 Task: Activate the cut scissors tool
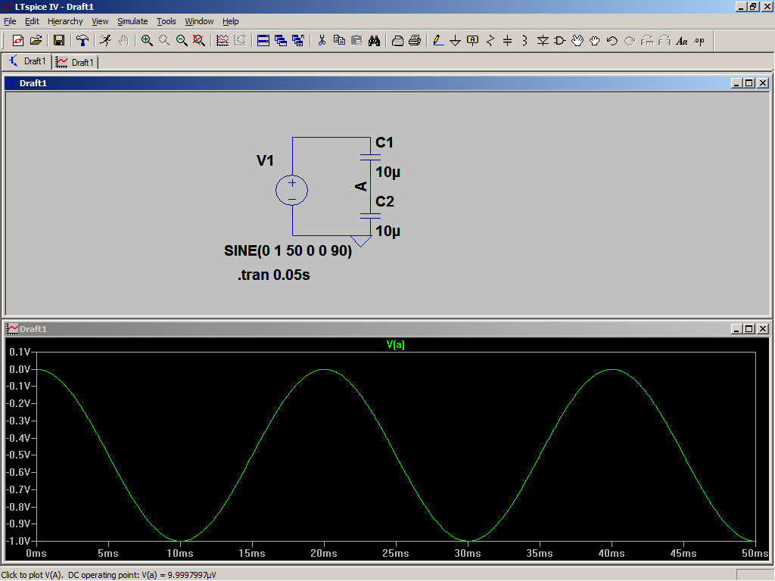coord(322,41)
